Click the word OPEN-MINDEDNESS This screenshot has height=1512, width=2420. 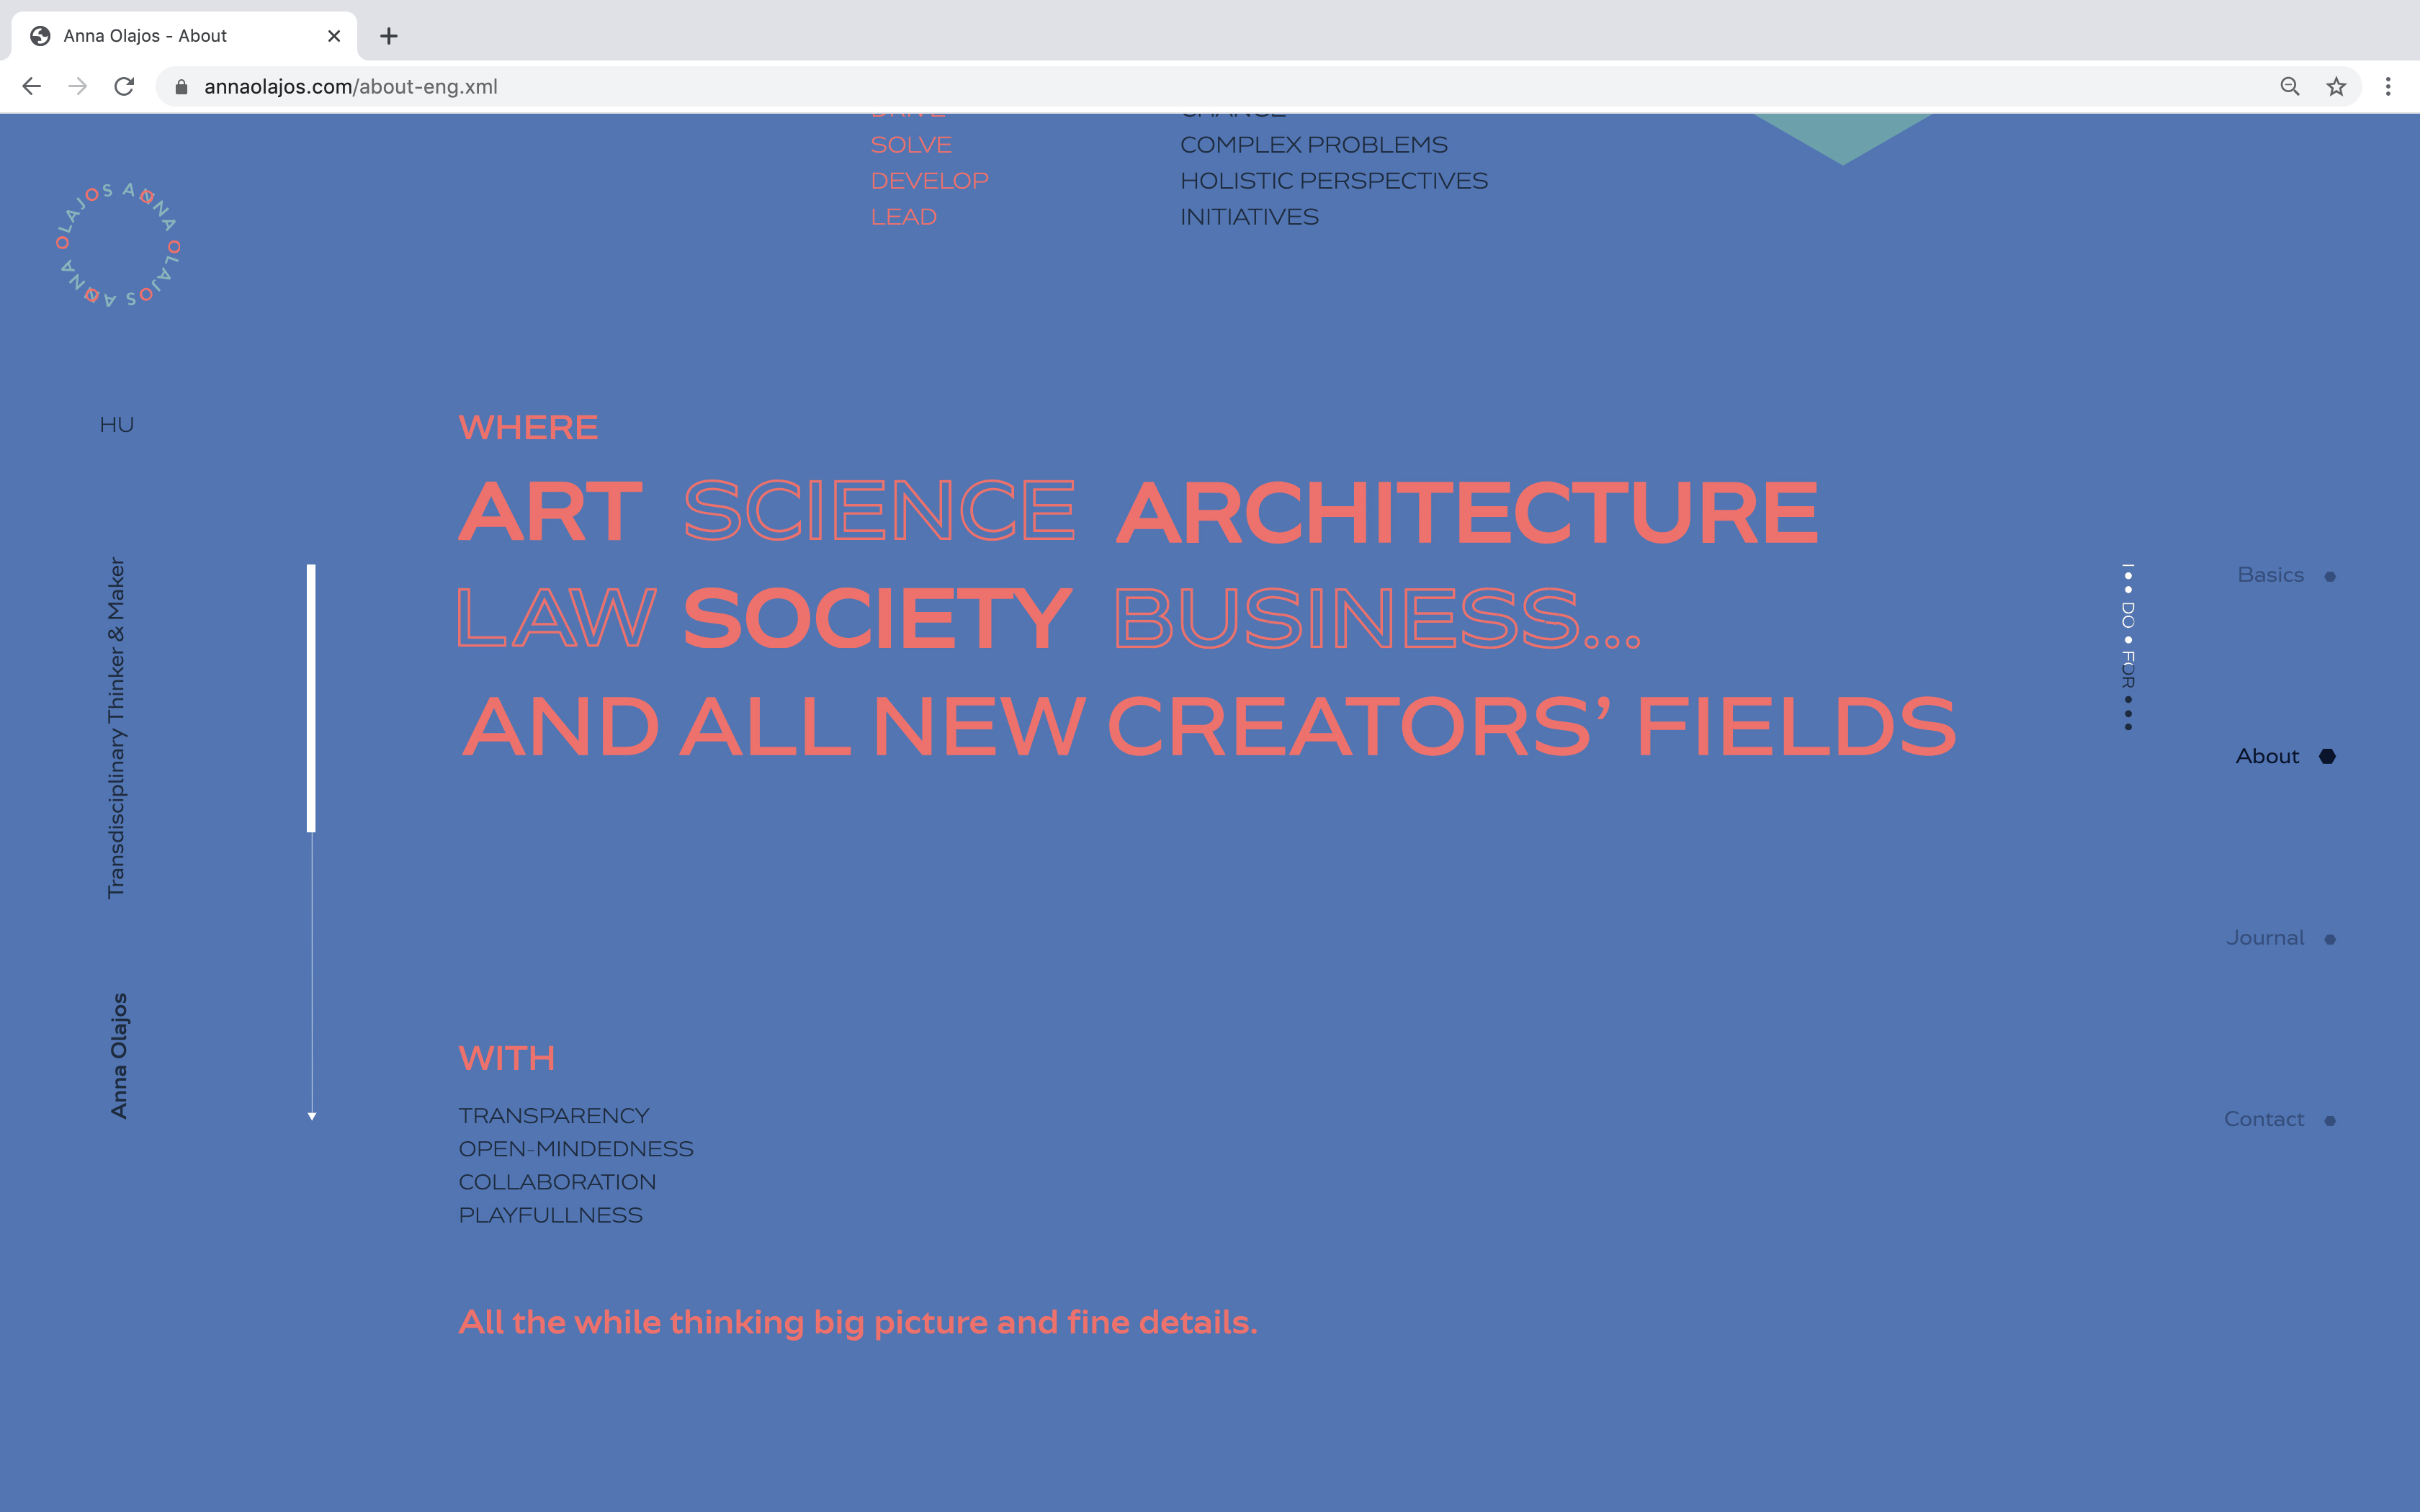(x=576, y=1149)
